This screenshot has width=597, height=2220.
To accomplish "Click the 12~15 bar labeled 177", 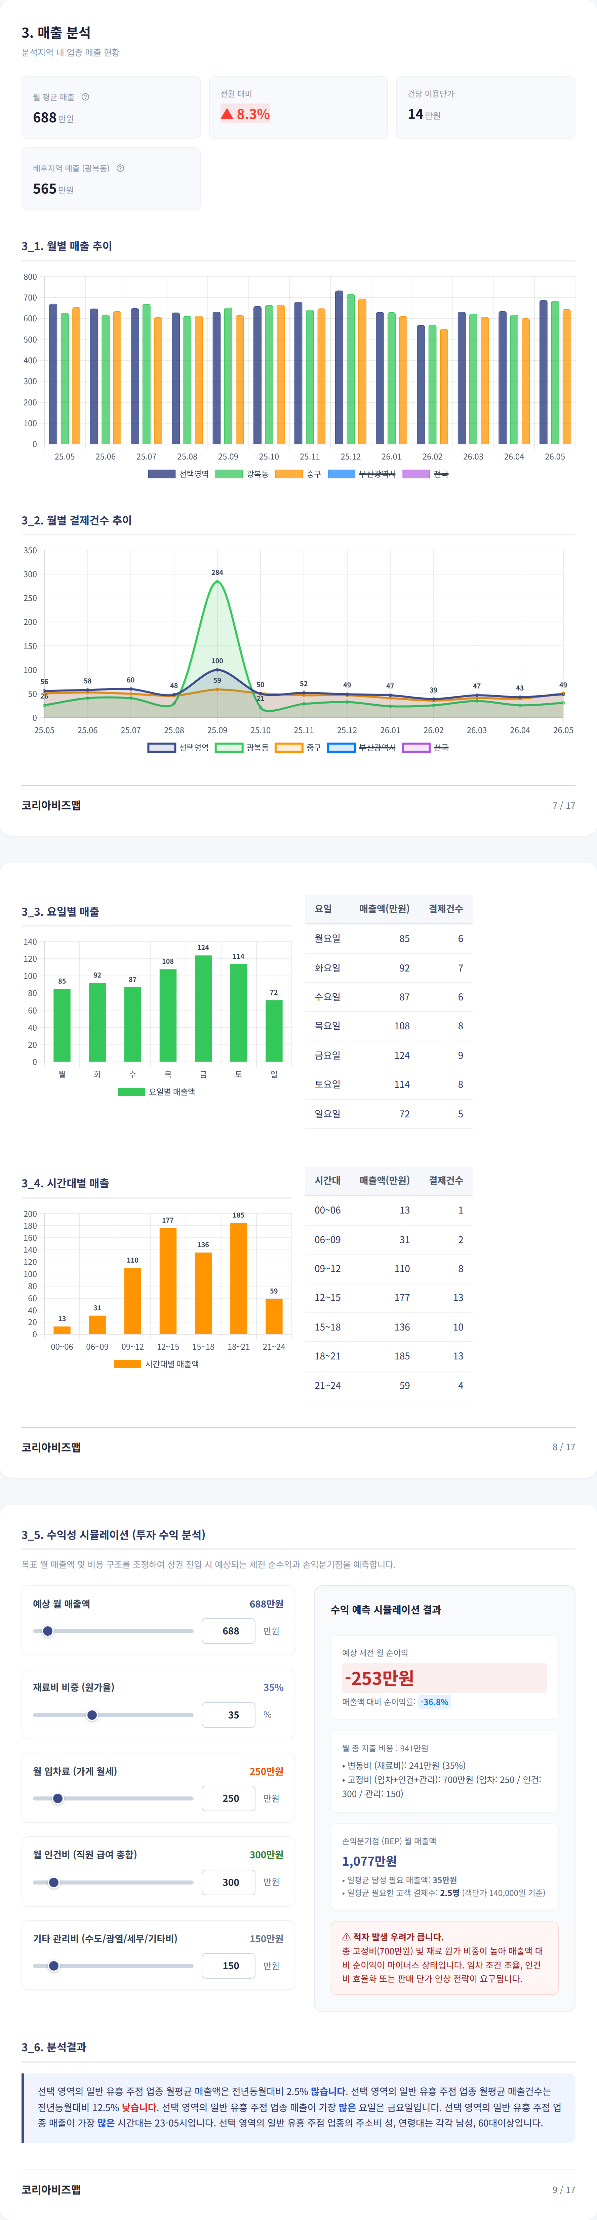I will [168, 1281].
